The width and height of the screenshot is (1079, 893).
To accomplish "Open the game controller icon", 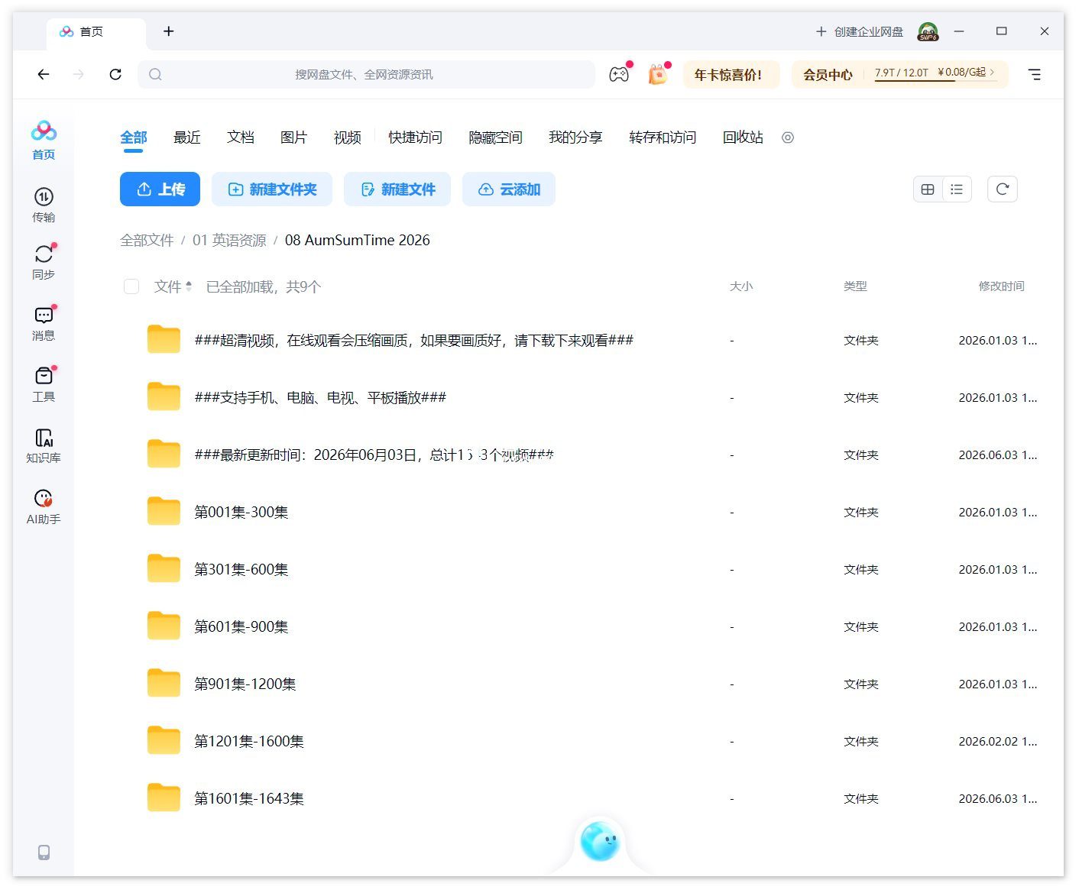I will 619,74.
